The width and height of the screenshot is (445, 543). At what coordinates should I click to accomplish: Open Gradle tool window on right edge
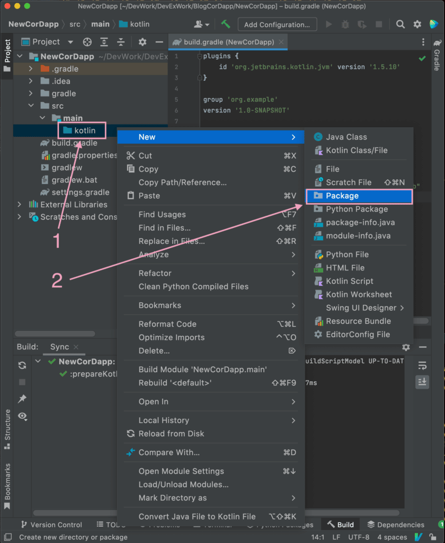pyautogui.click(x=437, y=55)
